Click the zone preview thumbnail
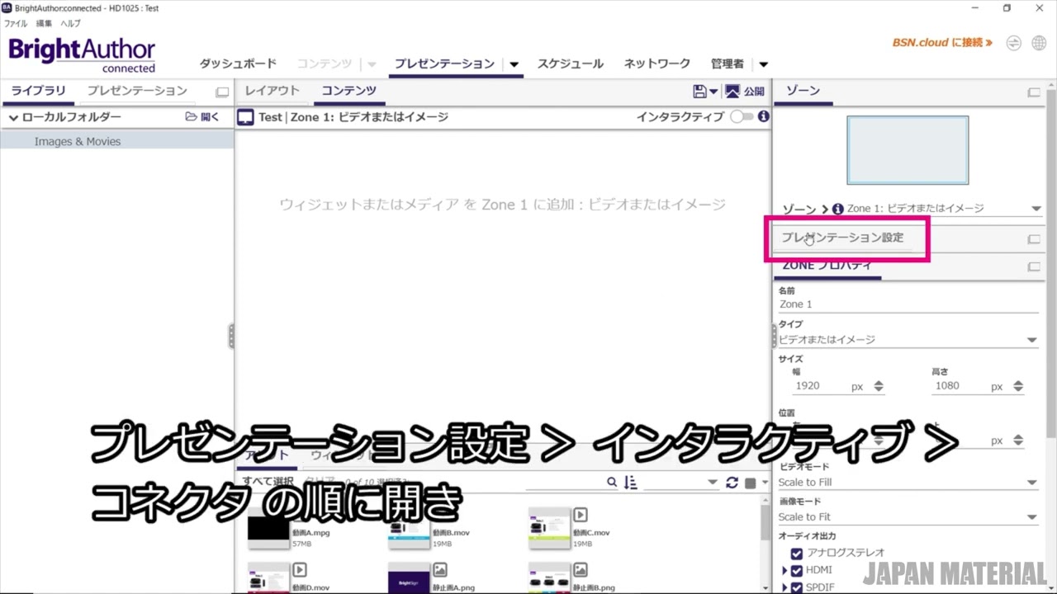 point(908,149)
